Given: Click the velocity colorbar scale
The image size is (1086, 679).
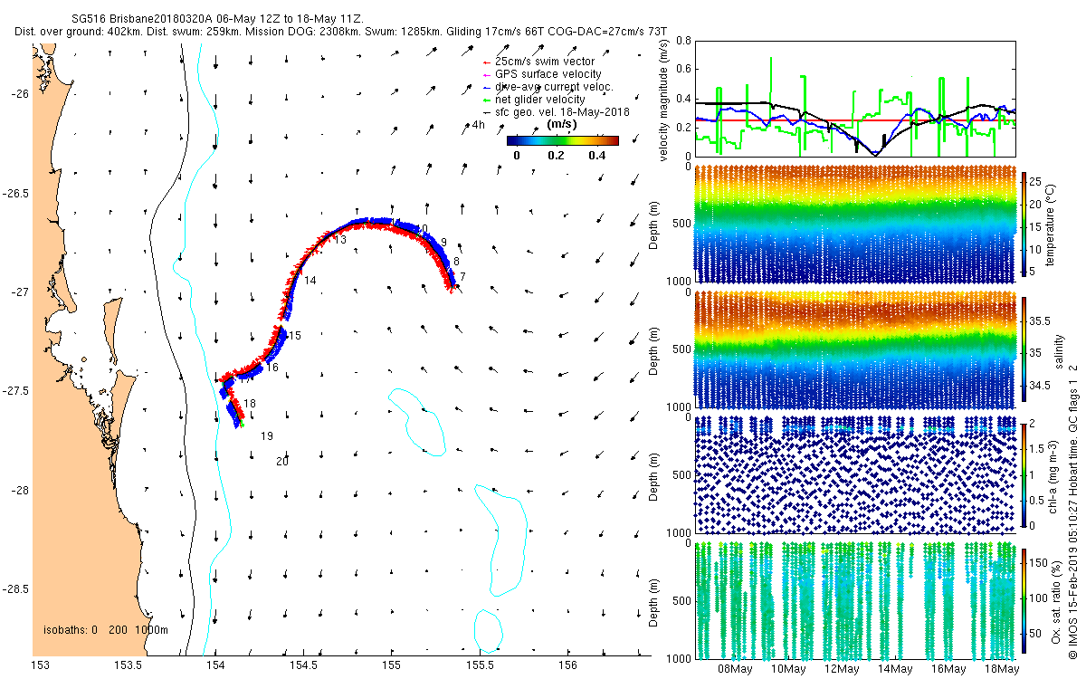Looking at the screenshot, I should [x=562, y=140].
